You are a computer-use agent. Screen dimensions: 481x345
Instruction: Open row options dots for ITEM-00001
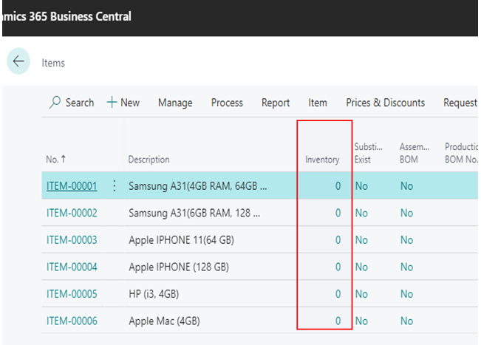tap(114, 186)
